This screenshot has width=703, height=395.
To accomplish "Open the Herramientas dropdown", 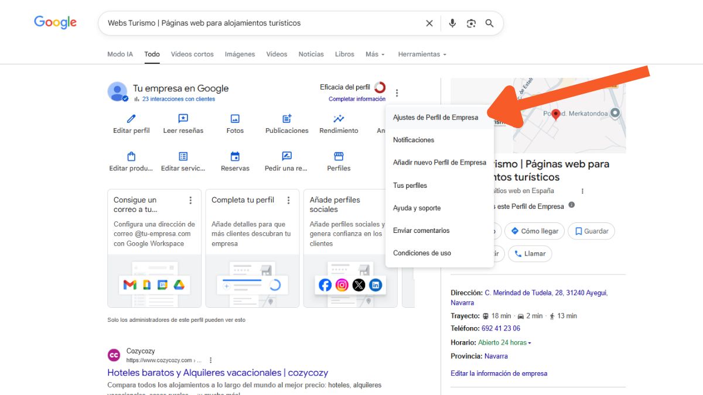I will pos(421,54).
